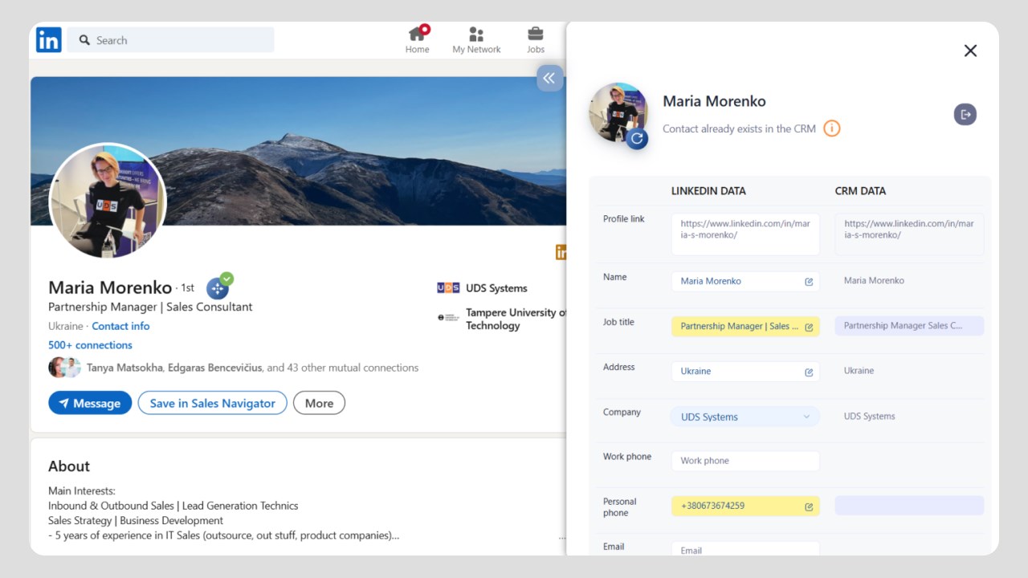1028x578 pixels.
Task: Click Save in Sales Navigator button
Action: pyautogui.click(x=212, y=403)
